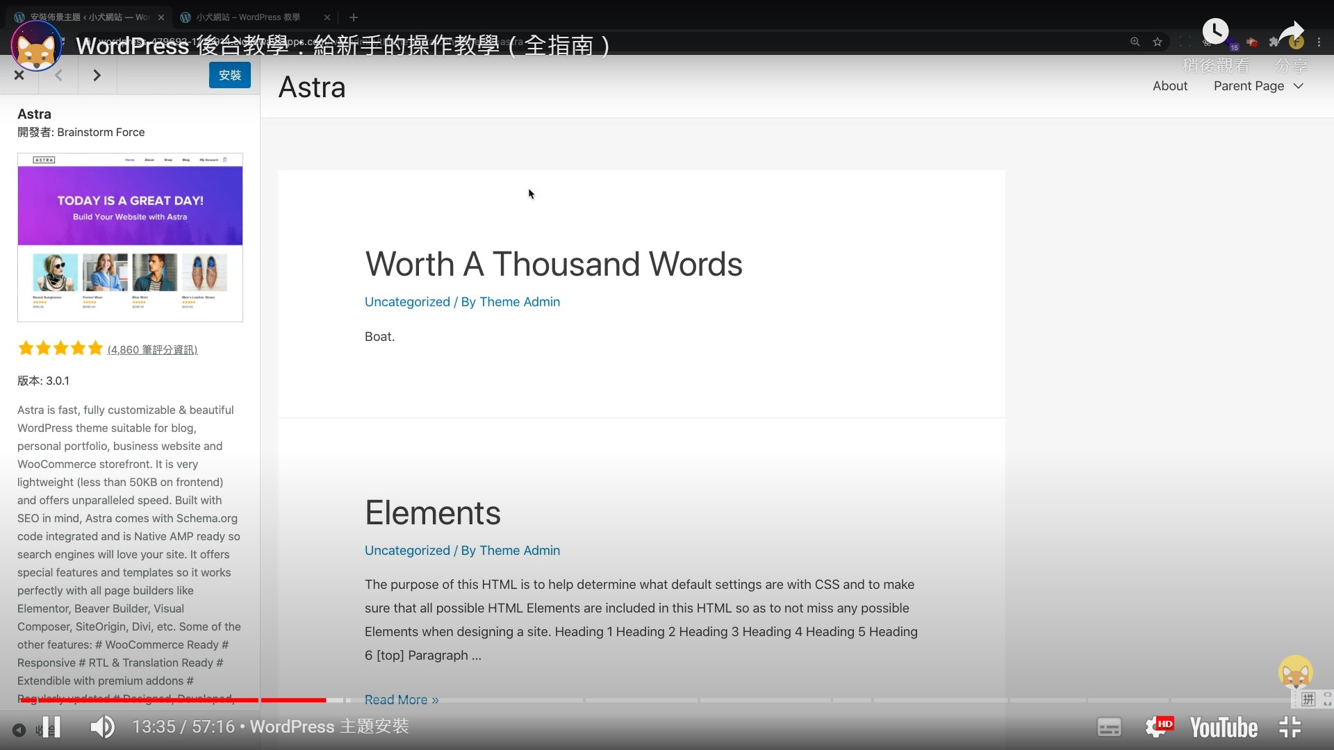Open the video on YouTube via logo
Image resolution: width=1334 pixels, height=750 pixels.
(1224, 728)
